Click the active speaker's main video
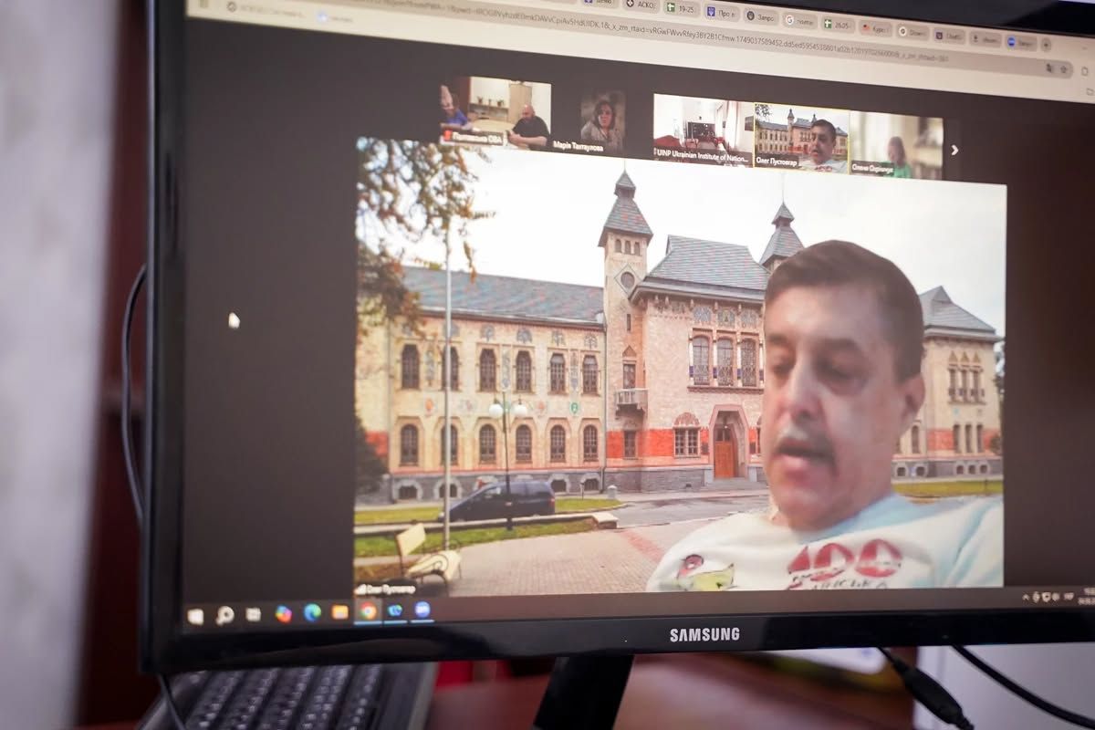 tap(680, 365)
